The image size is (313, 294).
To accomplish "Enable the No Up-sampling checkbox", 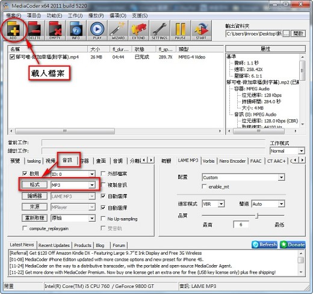I will 103,219.
